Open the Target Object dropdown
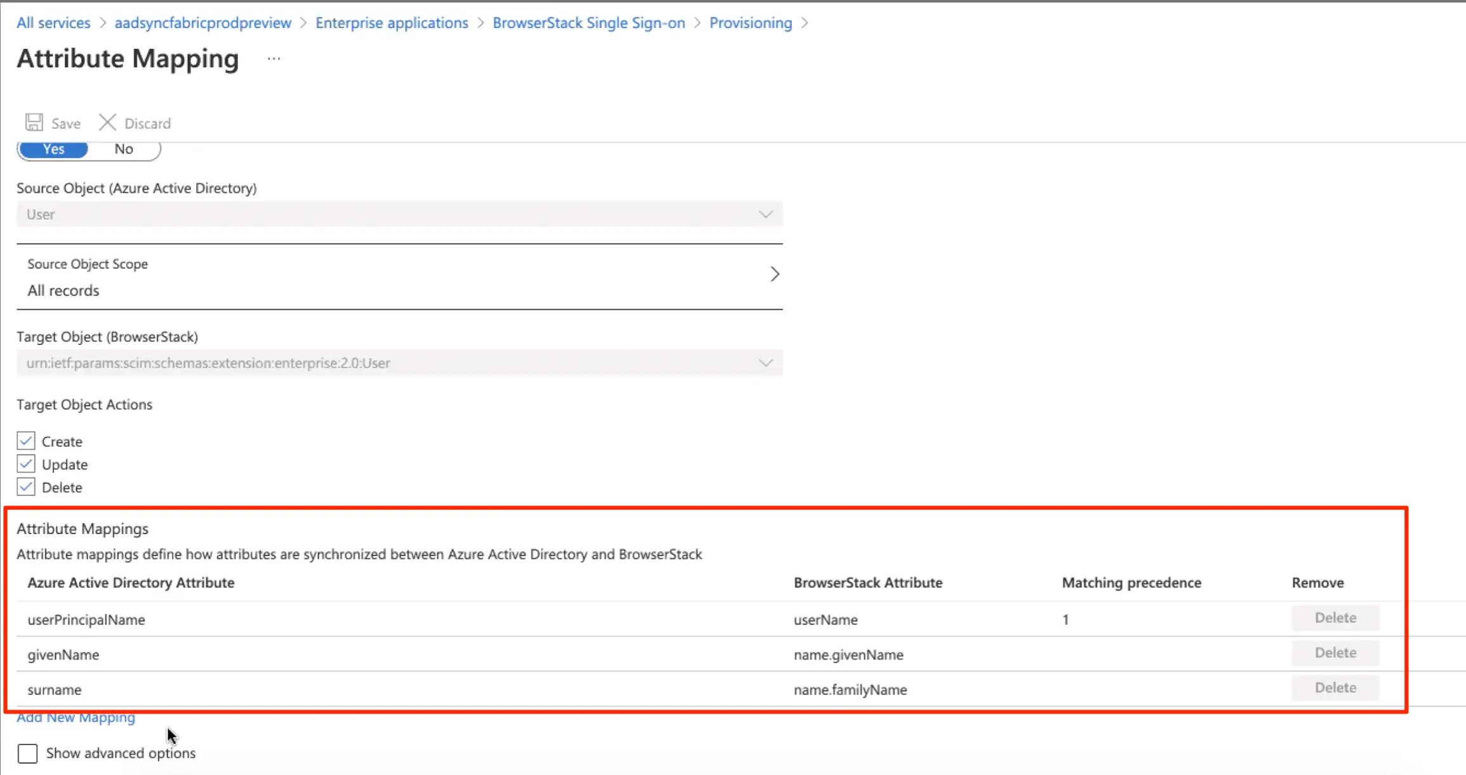The image size is (1466, 775). point(765,363)
